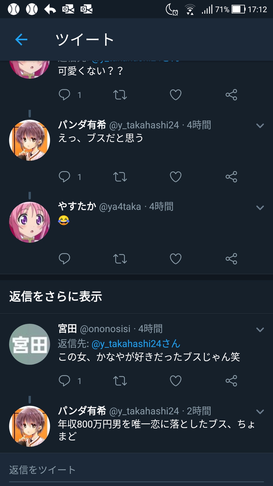This screenshot has height=486, width=273.
Task: Open the @y_takahashi24さん mention link
Action: 136,344
